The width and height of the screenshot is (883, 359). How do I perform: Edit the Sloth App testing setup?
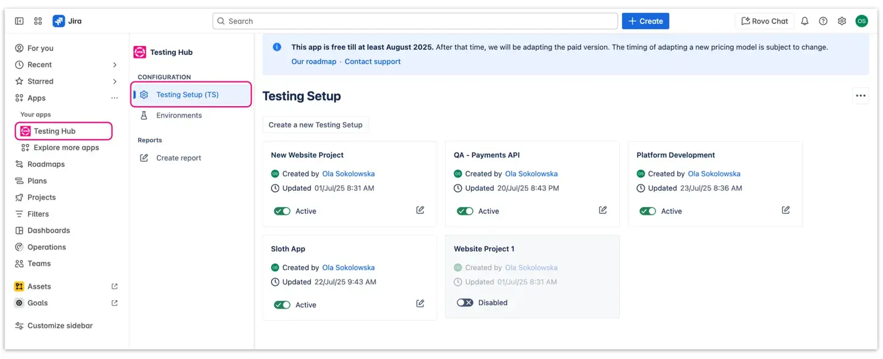pos(420,305)
